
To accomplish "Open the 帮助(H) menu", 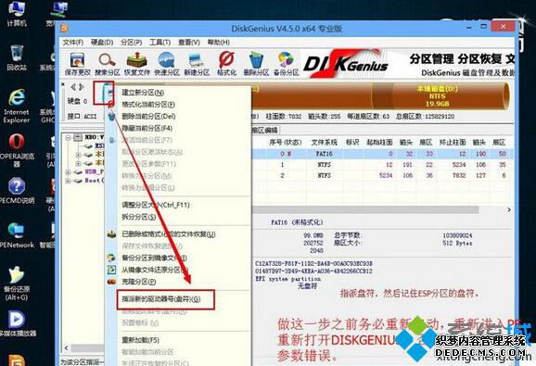I will pyautogui.click(x=219, y=43).
